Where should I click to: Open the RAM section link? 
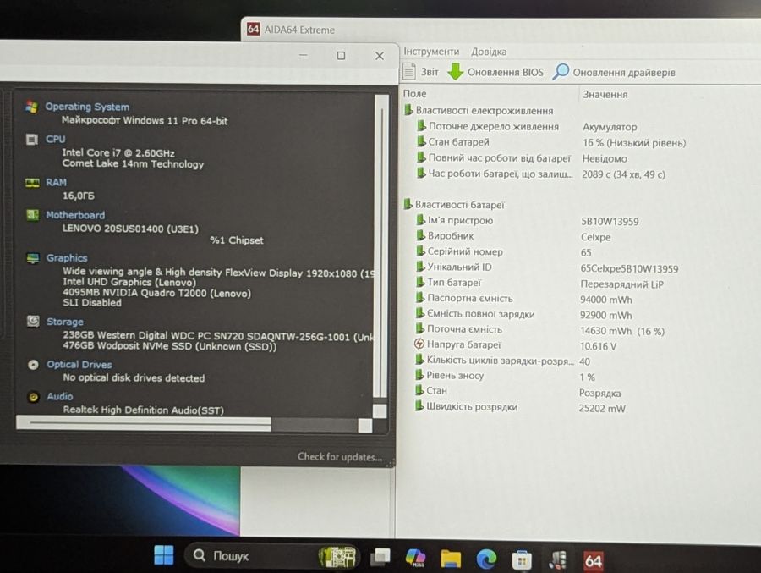pyautogui.click(x=56, y=182)
